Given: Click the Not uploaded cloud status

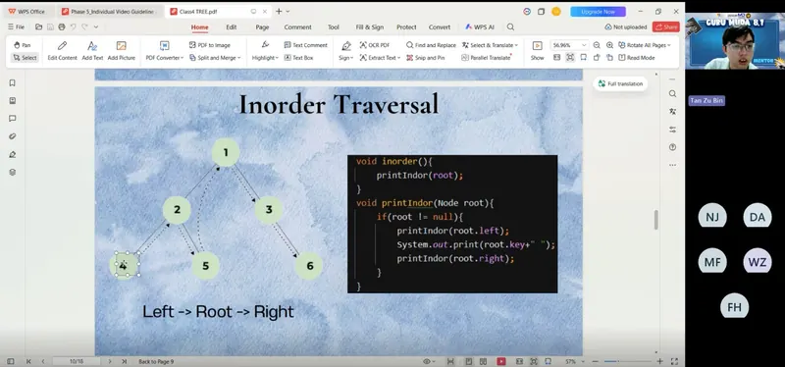Looking at the screenshot, I should (626, 27).
